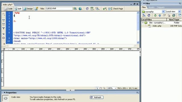
Task: Click Files panel Refresh icon
Action: (x=149, y=15)
